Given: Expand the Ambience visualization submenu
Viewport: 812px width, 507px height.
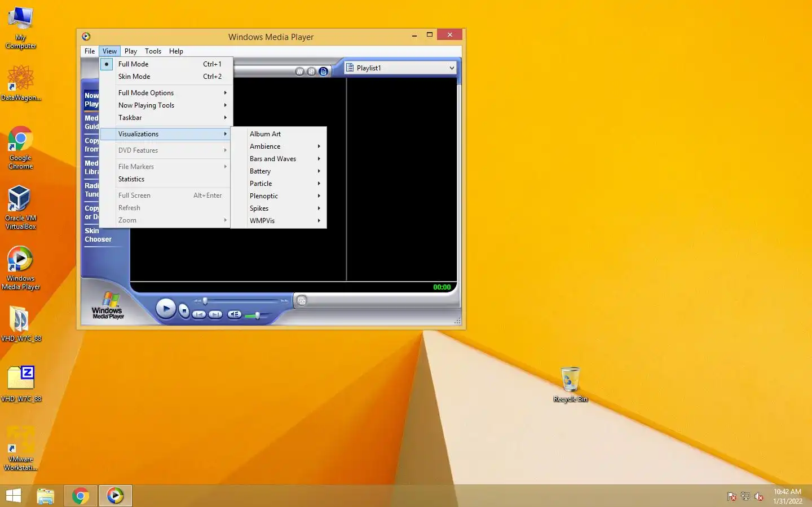Looking at the screenshot, I should [x=279, y=146].
